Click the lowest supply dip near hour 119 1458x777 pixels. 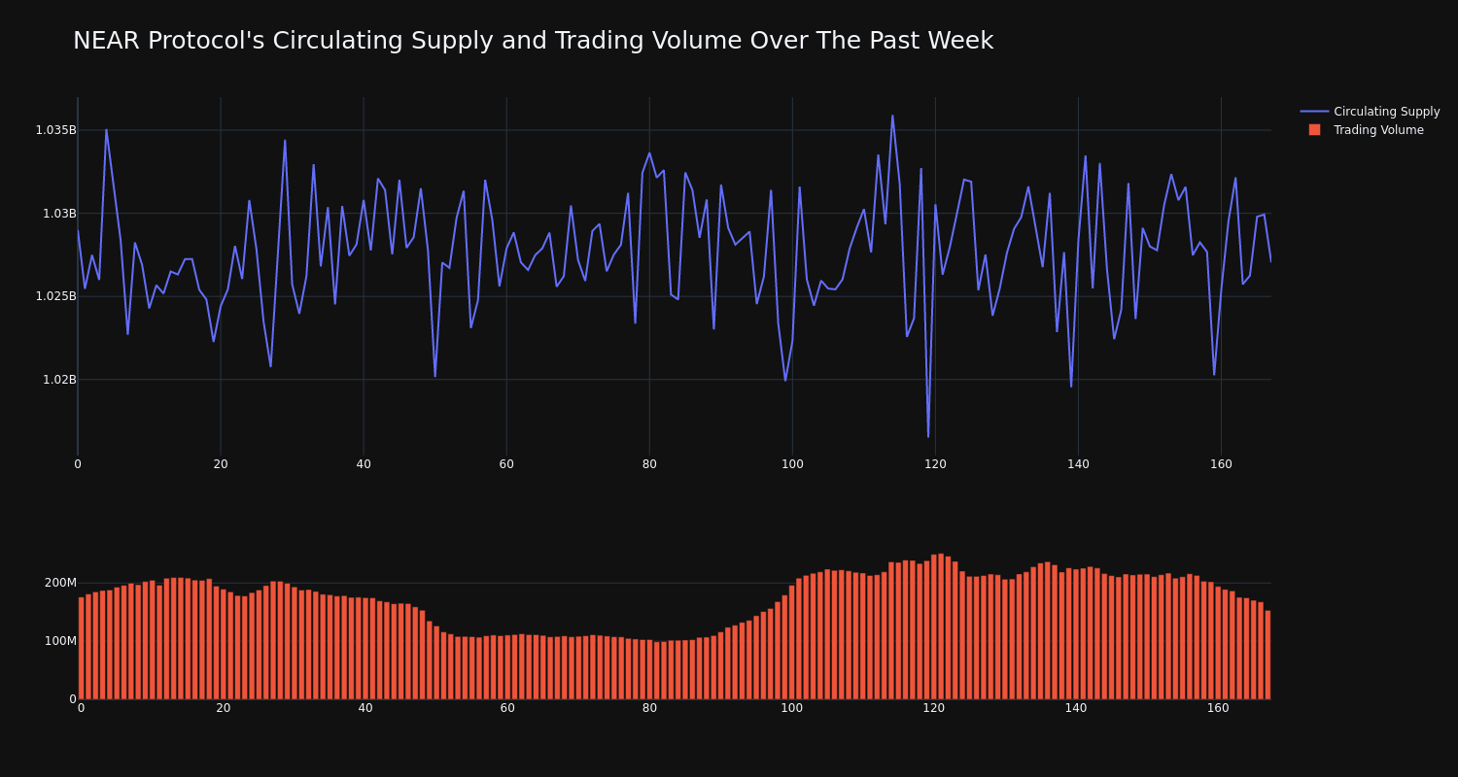tap(928, 437)
